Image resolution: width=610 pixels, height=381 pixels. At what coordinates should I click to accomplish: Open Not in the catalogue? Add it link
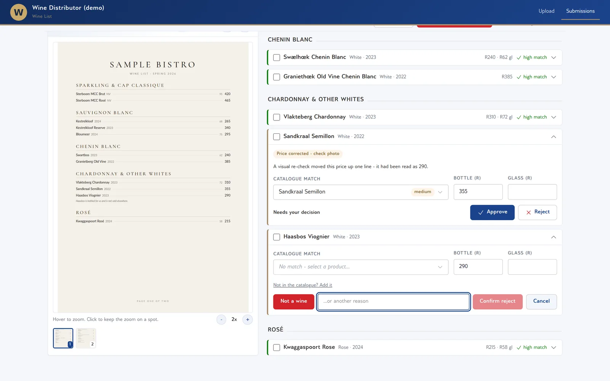[303, 285]
